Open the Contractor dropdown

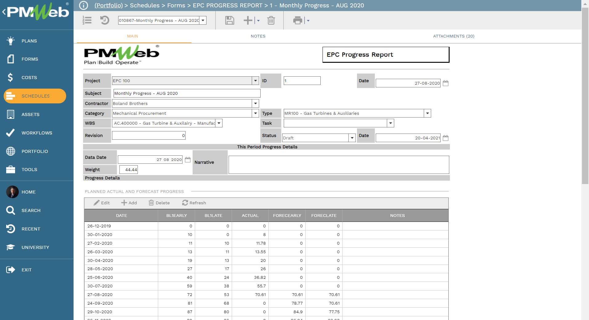coord(255,103)
